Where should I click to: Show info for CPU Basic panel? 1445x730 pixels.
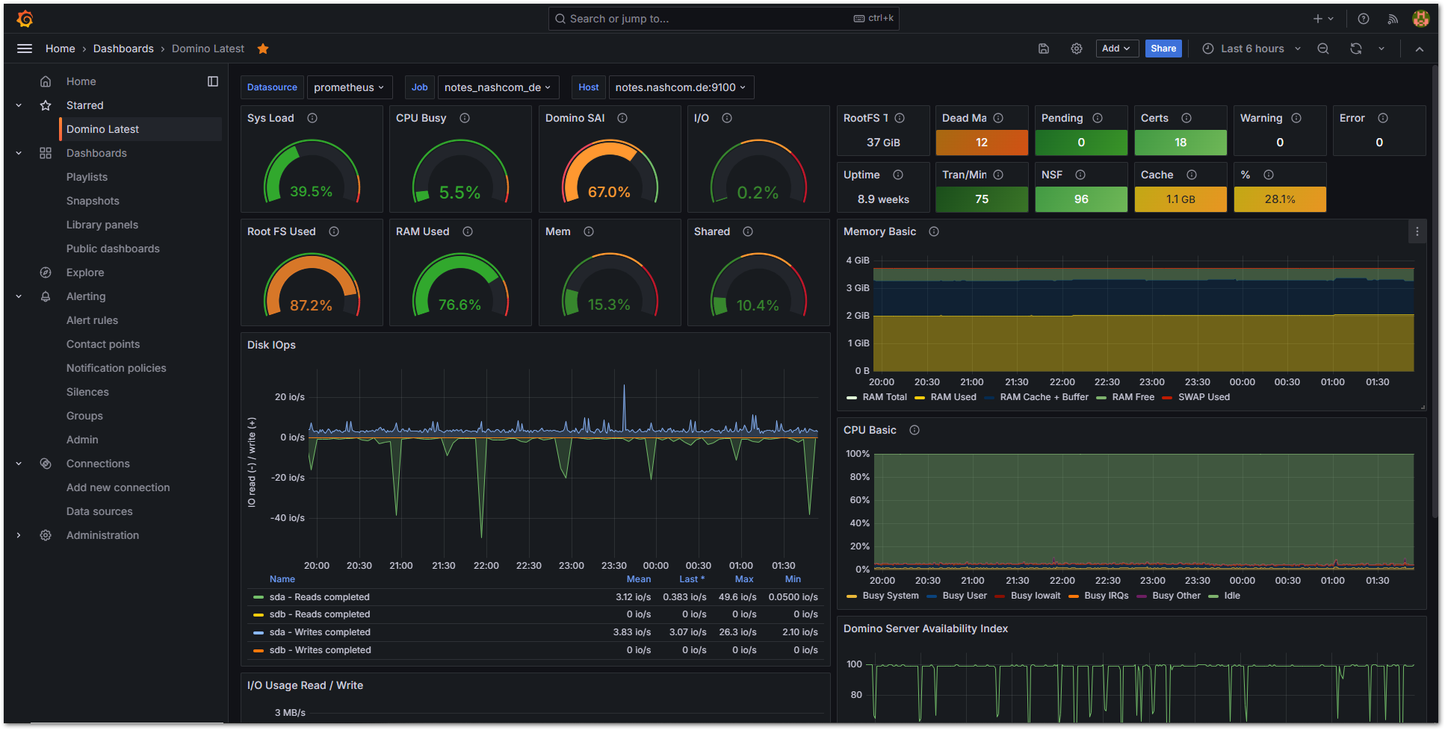coord(915,430)
